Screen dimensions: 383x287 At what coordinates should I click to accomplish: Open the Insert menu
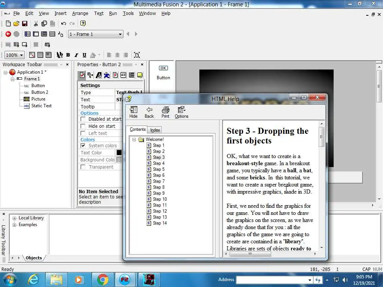60,13
